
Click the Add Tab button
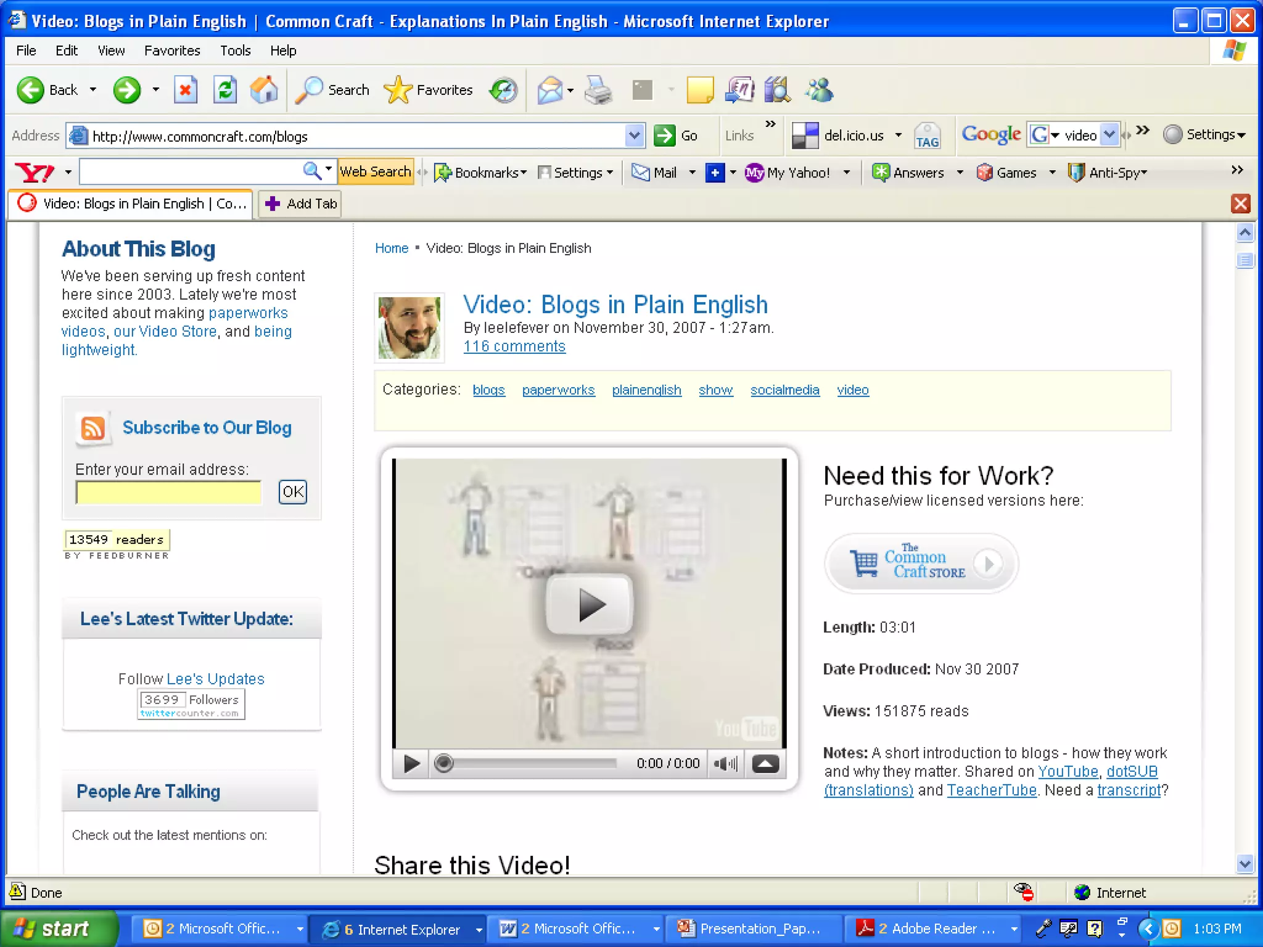pos(300,203)
